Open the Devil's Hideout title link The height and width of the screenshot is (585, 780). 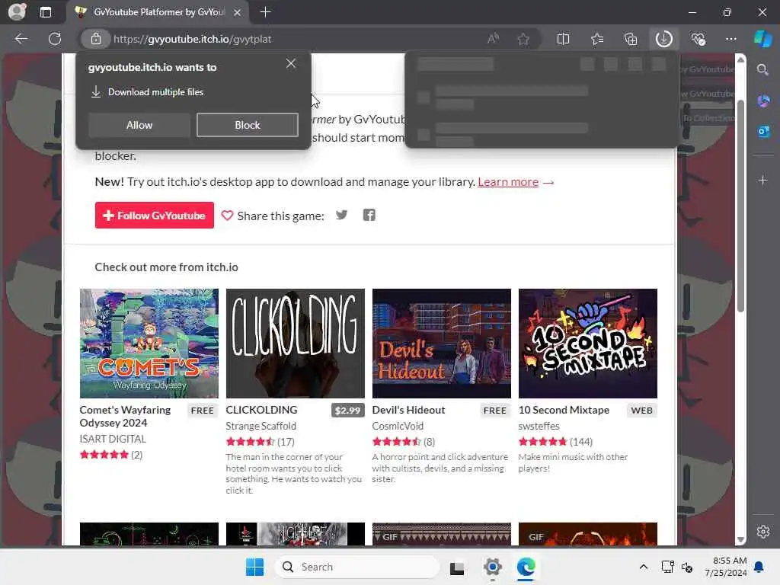[408, 410]
